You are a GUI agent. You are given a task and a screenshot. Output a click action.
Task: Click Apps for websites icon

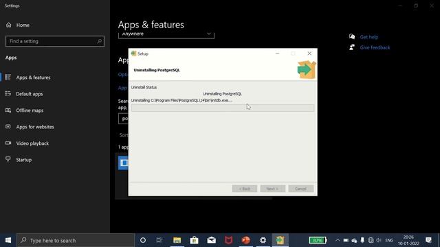[x=8, y=126]
